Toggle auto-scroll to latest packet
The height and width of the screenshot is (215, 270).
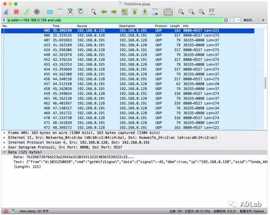[155, 12]
